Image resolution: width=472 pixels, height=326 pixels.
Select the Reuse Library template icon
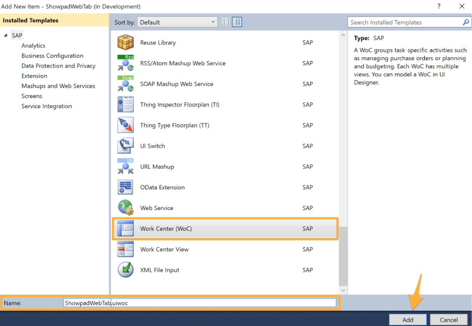(x=125, y=42)
